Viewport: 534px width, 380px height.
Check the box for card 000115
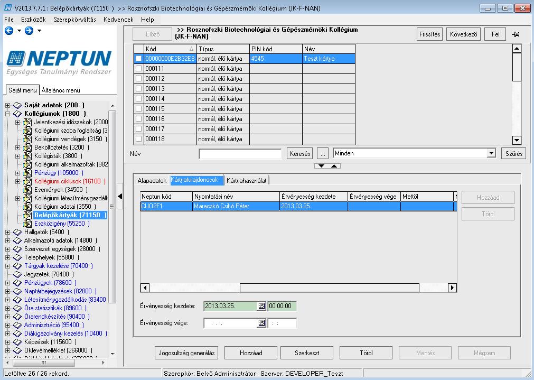138,109
